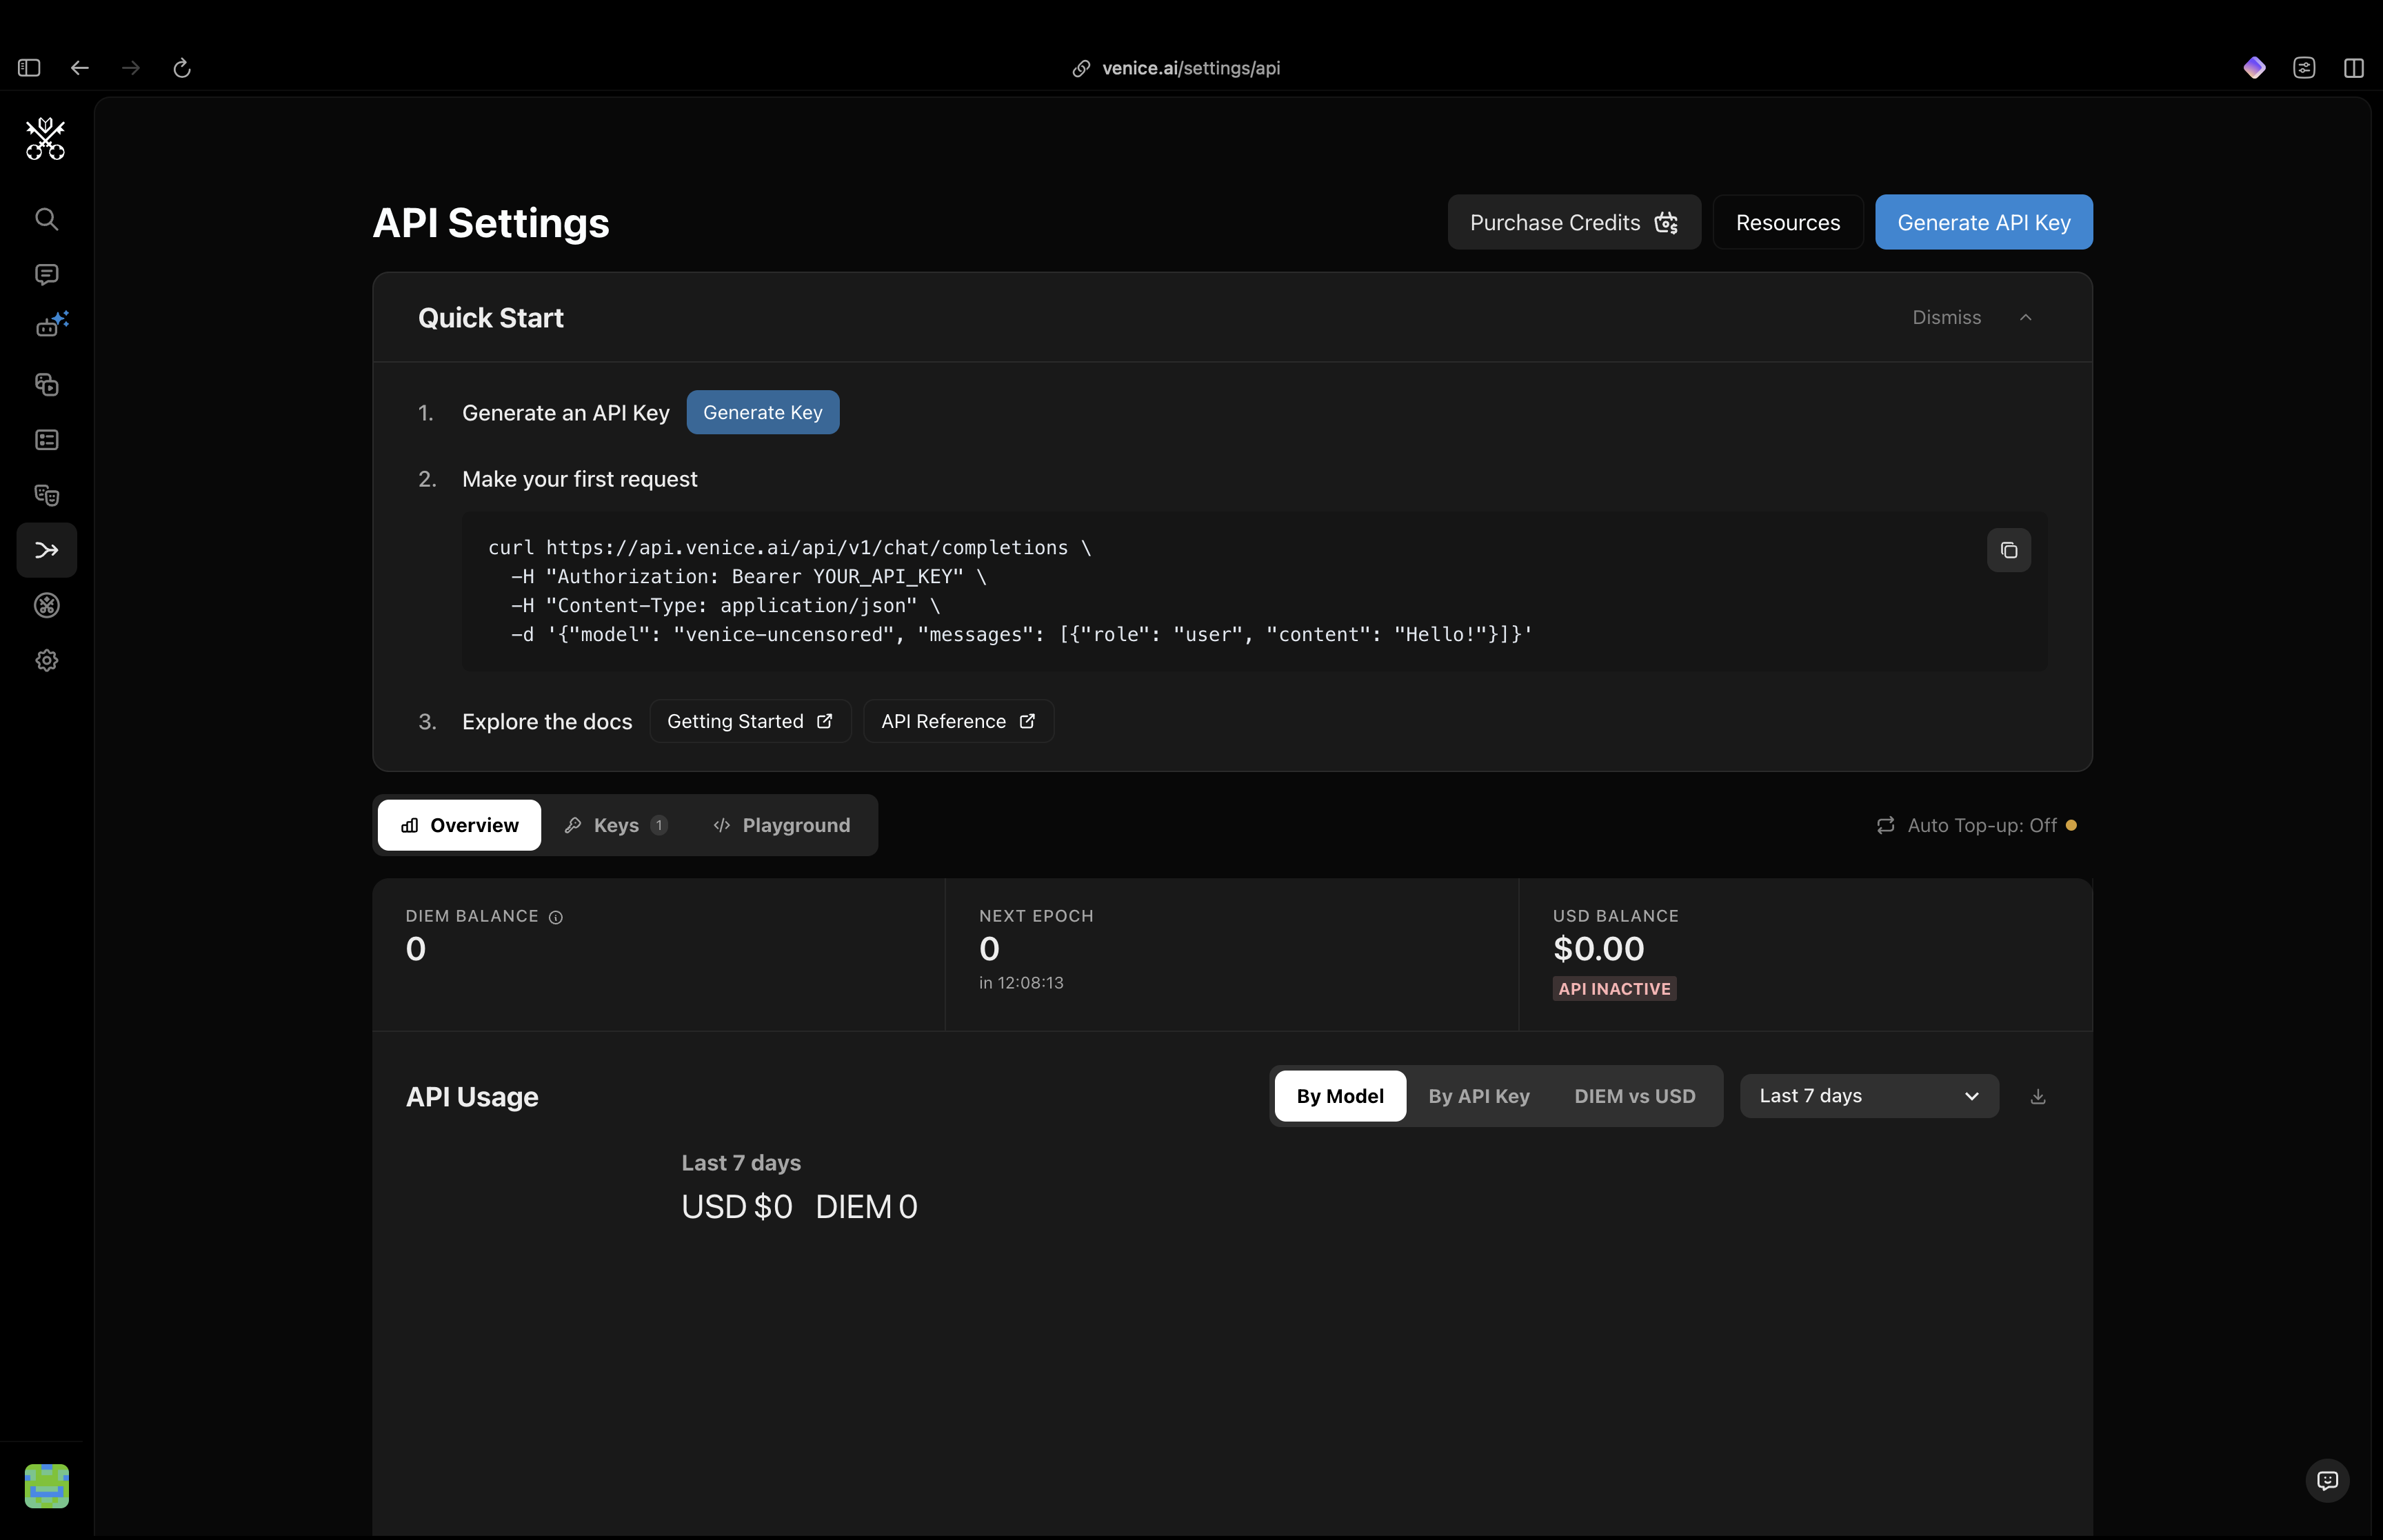
Task: Click the Venice crossed-keys logo
Action: [46, 139]
